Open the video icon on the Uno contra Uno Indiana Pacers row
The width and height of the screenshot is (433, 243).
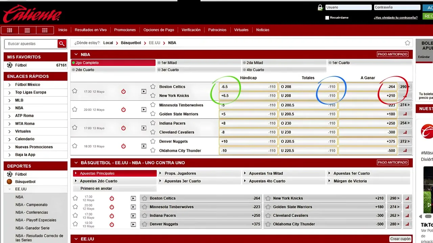pyautogui.click(x=133, y=216)
